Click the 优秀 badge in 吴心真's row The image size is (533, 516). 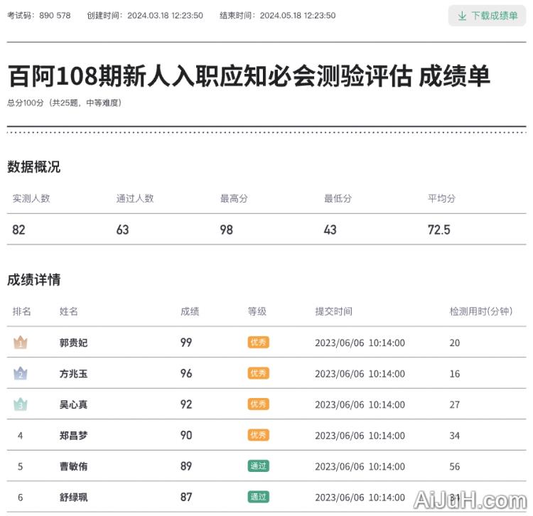point(259,404)
